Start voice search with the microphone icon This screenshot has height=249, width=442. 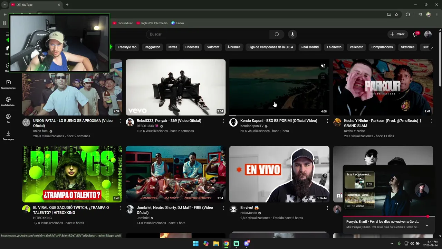point(292,34)
